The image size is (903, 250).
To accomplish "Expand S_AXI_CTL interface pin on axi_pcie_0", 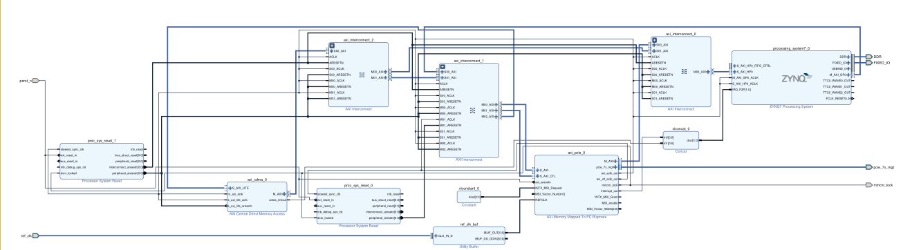I will point(537,176).
